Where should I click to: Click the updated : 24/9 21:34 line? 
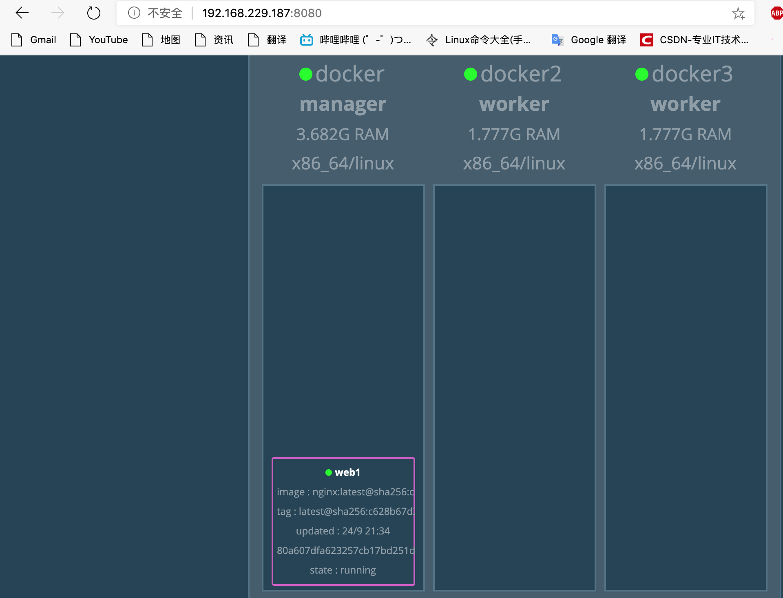pyautogui.click(x=343, y=531)
